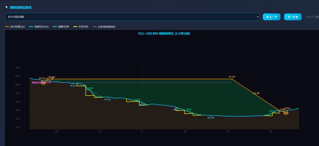The width and height of the screenshot is (319, 146).
Task: Click the 34.0 y-axis tick label
Action: point(17,127)
